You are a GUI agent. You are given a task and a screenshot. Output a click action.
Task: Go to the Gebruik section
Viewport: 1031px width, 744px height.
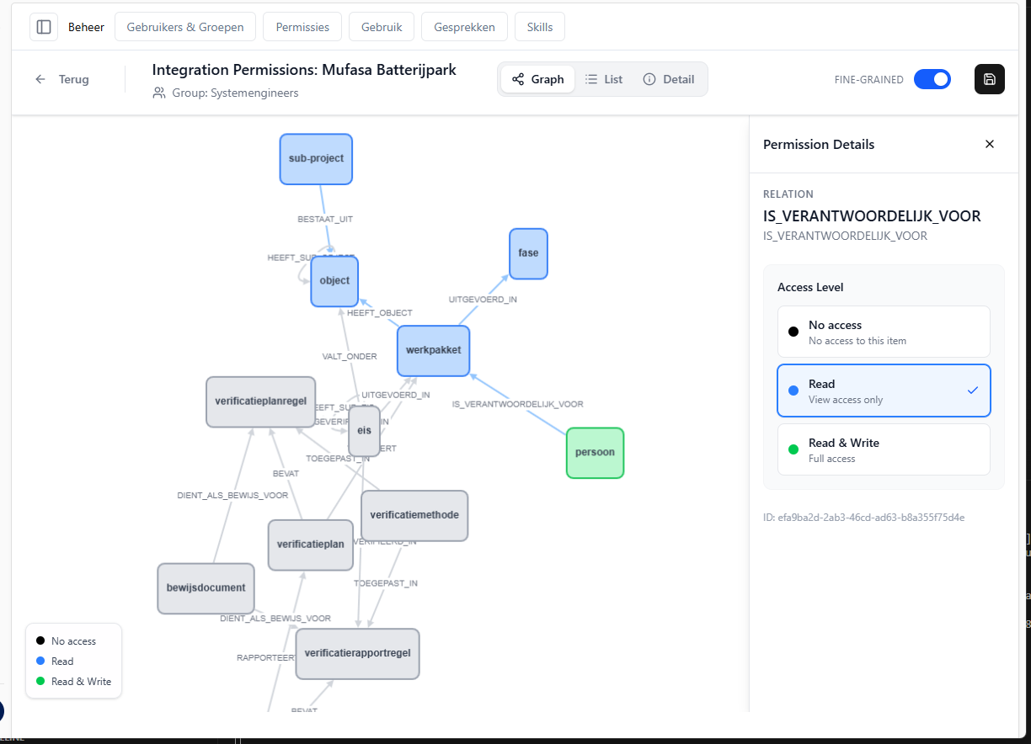[382, 27]
